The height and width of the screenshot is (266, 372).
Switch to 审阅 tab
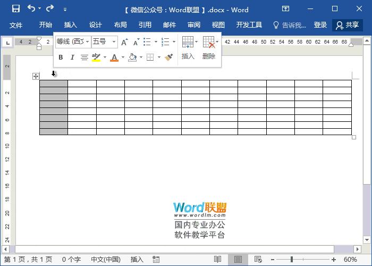[194, 25]
